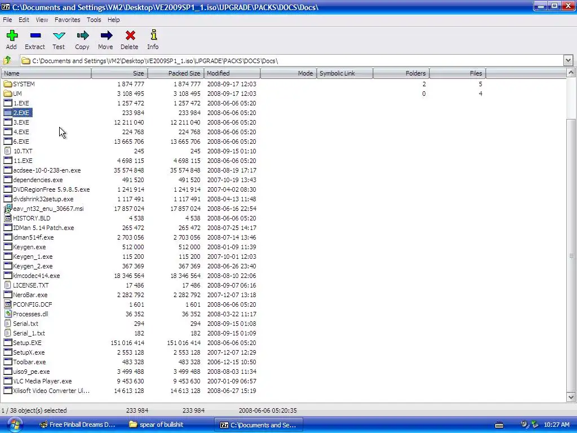Screen dimensions: 577x433
Task: Click the Copy toolbar icon
Action: [82, 36]
